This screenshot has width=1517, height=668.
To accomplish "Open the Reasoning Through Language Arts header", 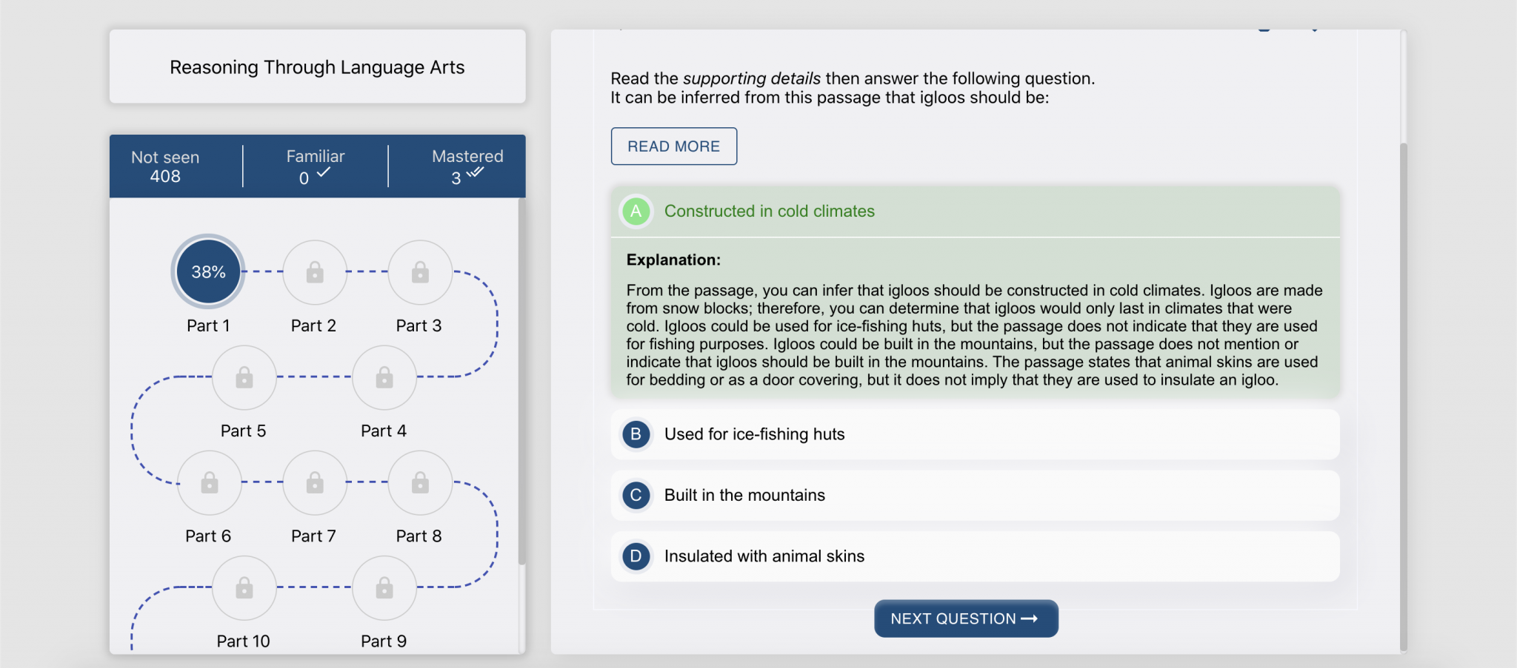I will [317, 67].
